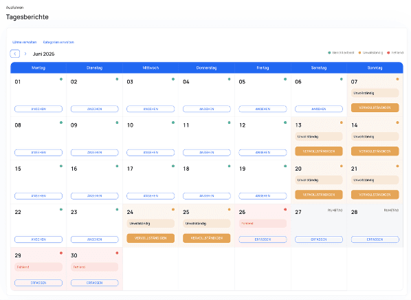The height and width of the screenshot is (300, 411).
Task: Click red status dot on day 30
Action: [x=117, y=253]
